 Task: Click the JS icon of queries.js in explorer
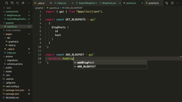click(5, 26)
